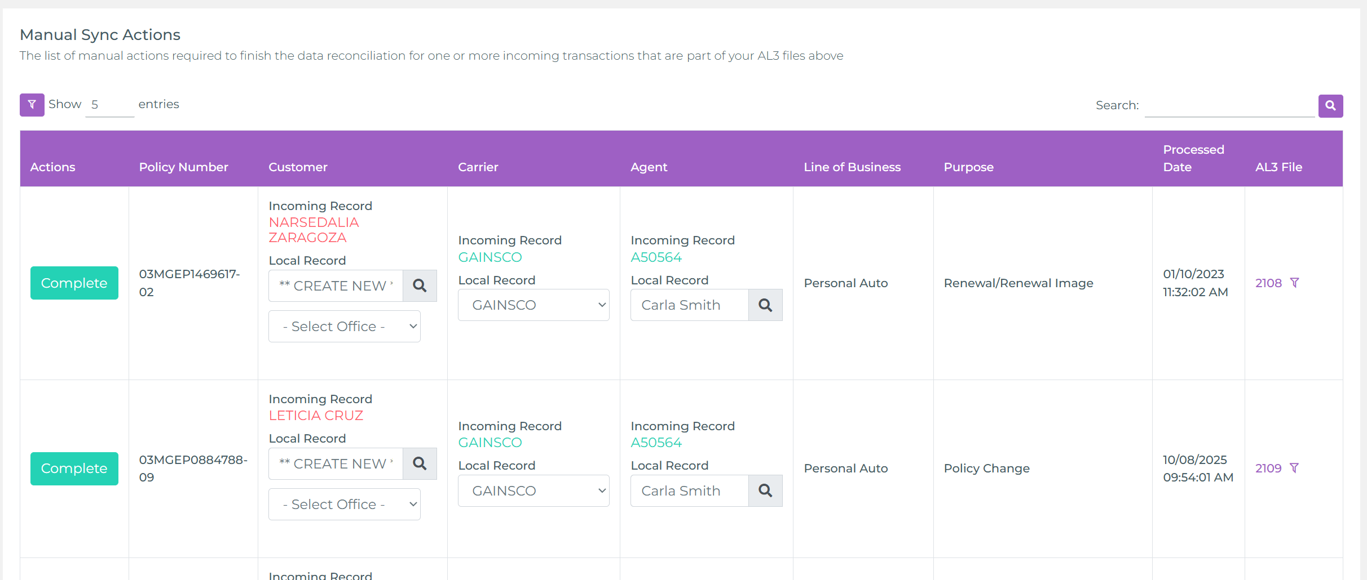Screen dimensions: 1367x580
Task: Click the filter icon beside Show entries
Action: pyautogui.click(x=32, y=105)
